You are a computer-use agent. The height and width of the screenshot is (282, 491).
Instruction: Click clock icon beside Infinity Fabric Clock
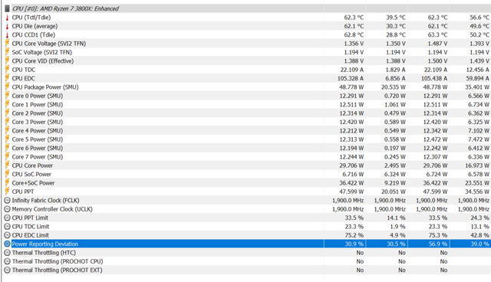(7, 201)
